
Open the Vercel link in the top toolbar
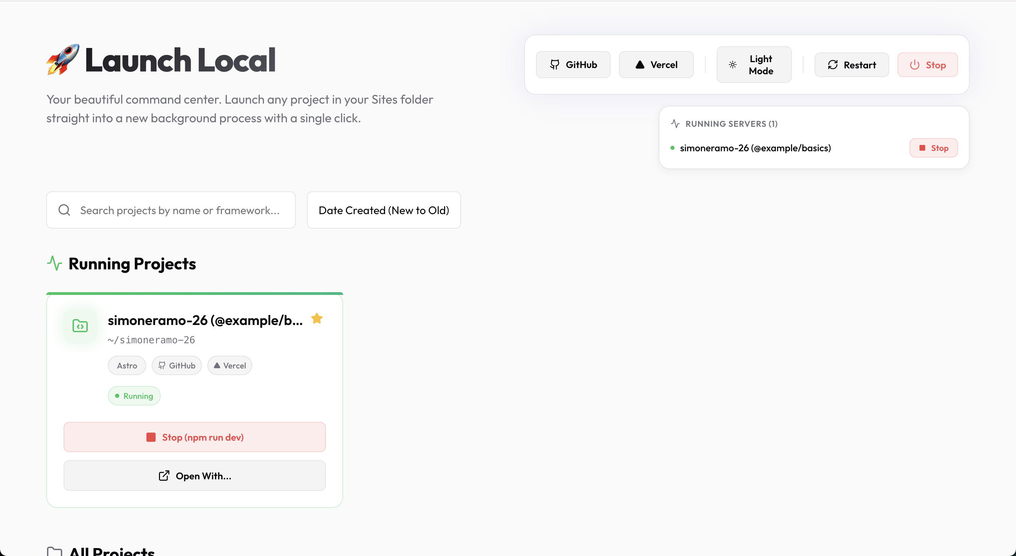point(656,64)
